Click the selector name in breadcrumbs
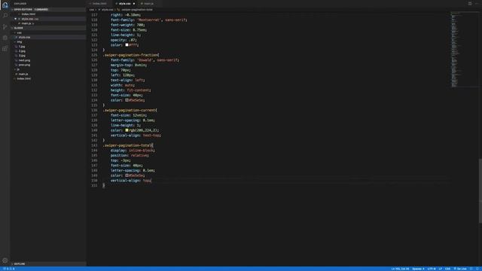 coord(137,10)
